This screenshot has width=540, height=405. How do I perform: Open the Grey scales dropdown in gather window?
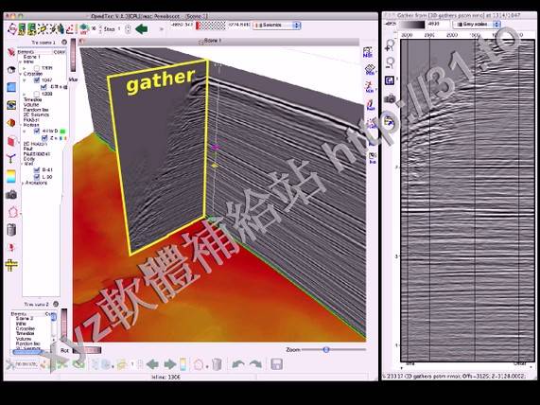tap(477, 25)
